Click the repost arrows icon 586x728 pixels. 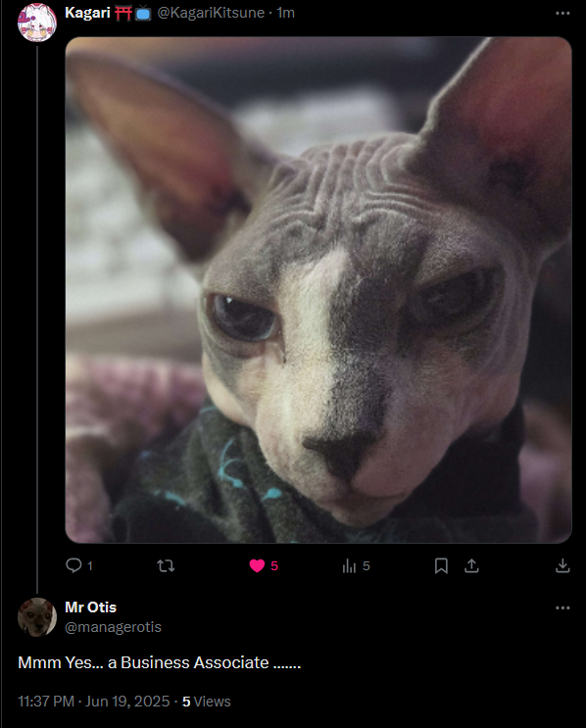[166, 565]
